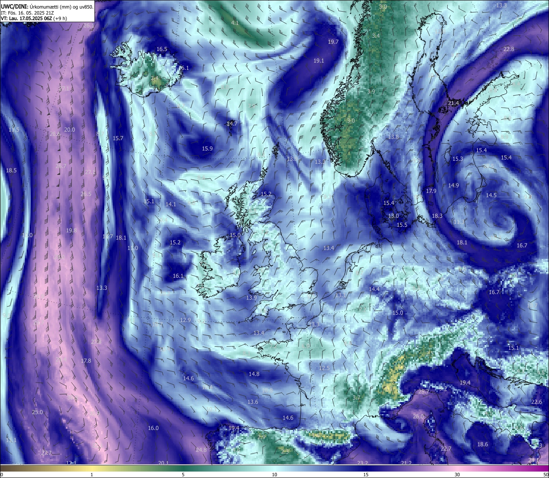Click the 18.5 value label
This screenshot has width=549, height=478.
11,171
